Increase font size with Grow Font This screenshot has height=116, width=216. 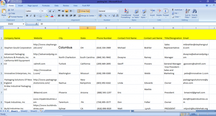50,11
